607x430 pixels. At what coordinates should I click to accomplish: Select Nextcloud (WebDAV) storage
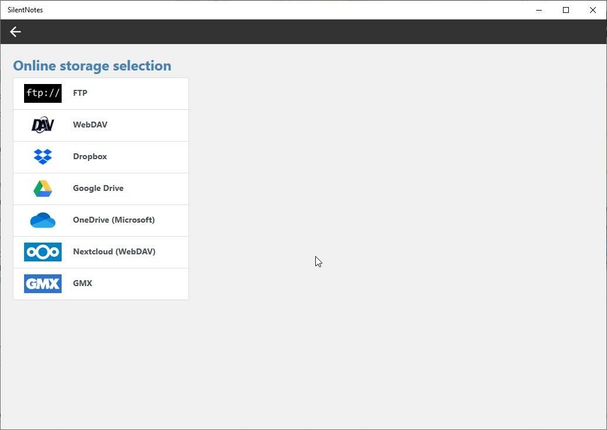100,251
